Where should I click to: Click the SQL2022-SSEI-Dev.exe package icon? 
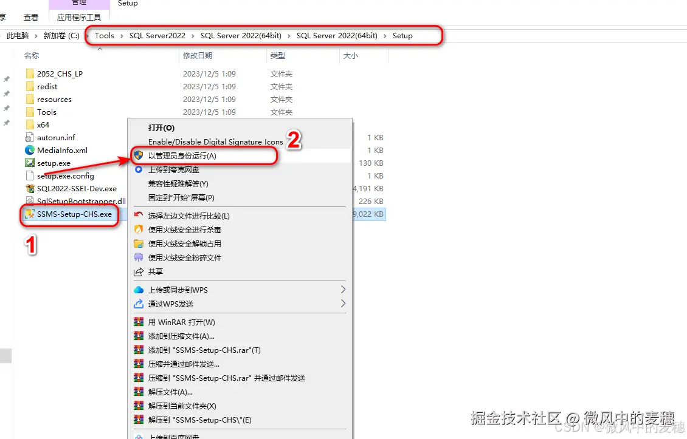[x=29, y=188]
